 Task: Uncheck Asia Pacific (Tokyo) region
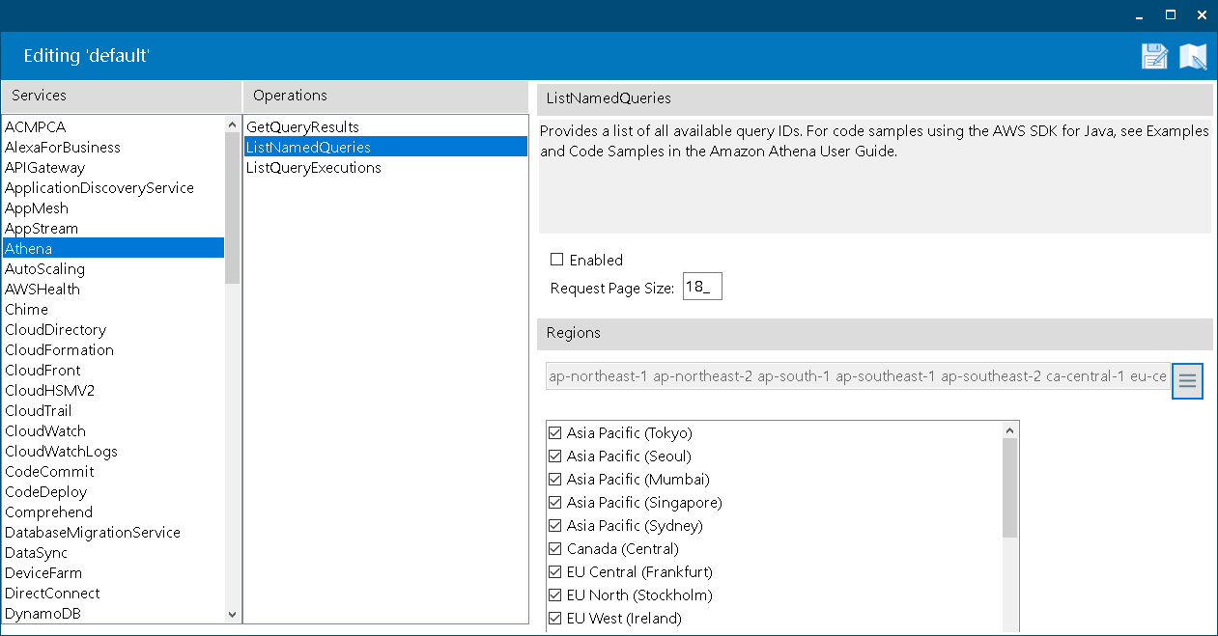(554, 433)
